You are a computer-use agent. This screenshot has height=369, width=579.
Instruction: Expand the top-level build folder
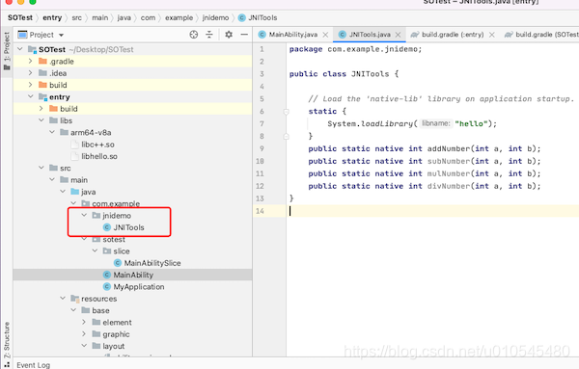coord(31,85)
